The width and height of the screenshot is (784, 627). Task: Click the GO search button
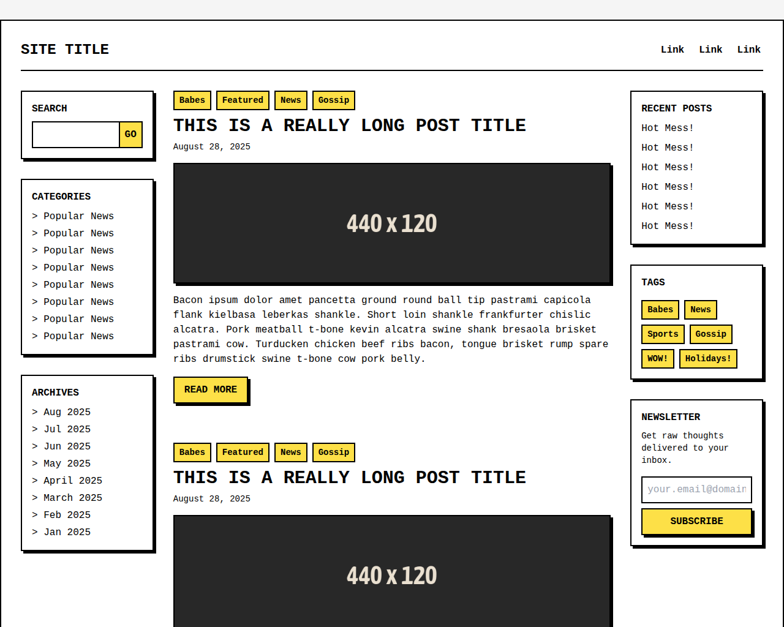130,134
